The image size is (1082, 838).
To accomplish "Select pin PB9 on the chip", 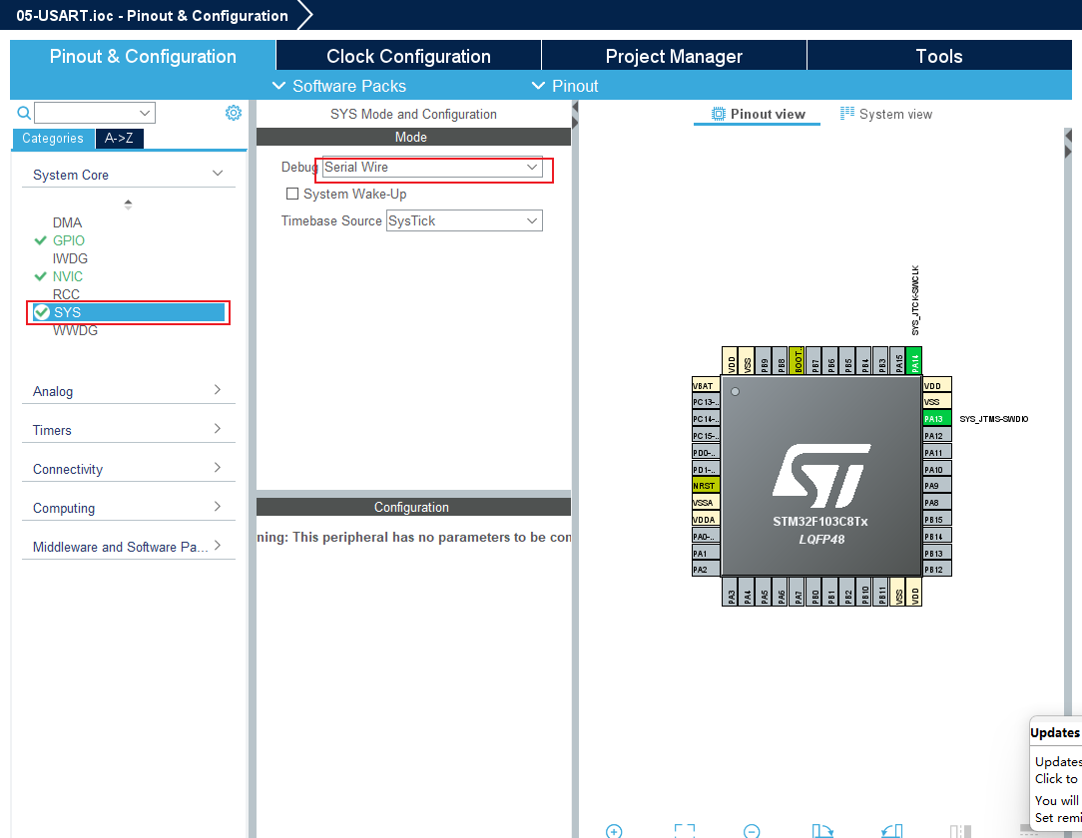I will tap(764, 361).
